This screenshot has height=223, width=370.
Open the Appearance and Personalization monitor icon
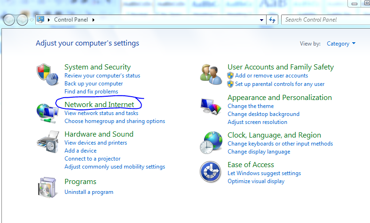211,107
